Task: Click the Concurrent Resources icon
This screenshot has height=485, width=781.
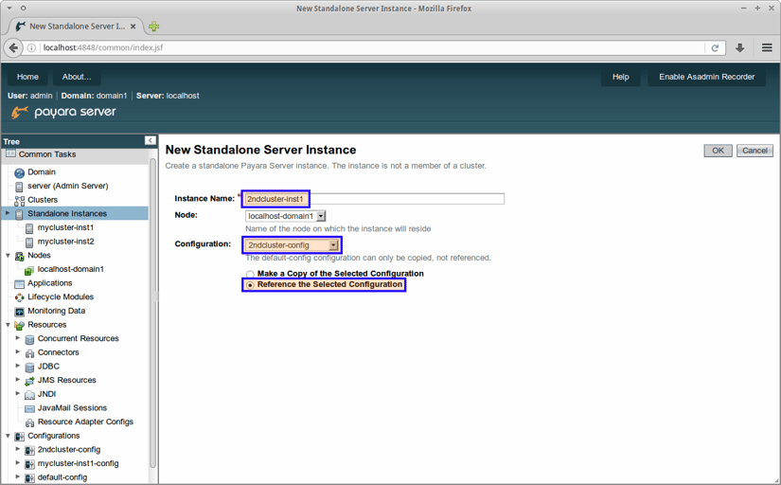Action: 29,339
